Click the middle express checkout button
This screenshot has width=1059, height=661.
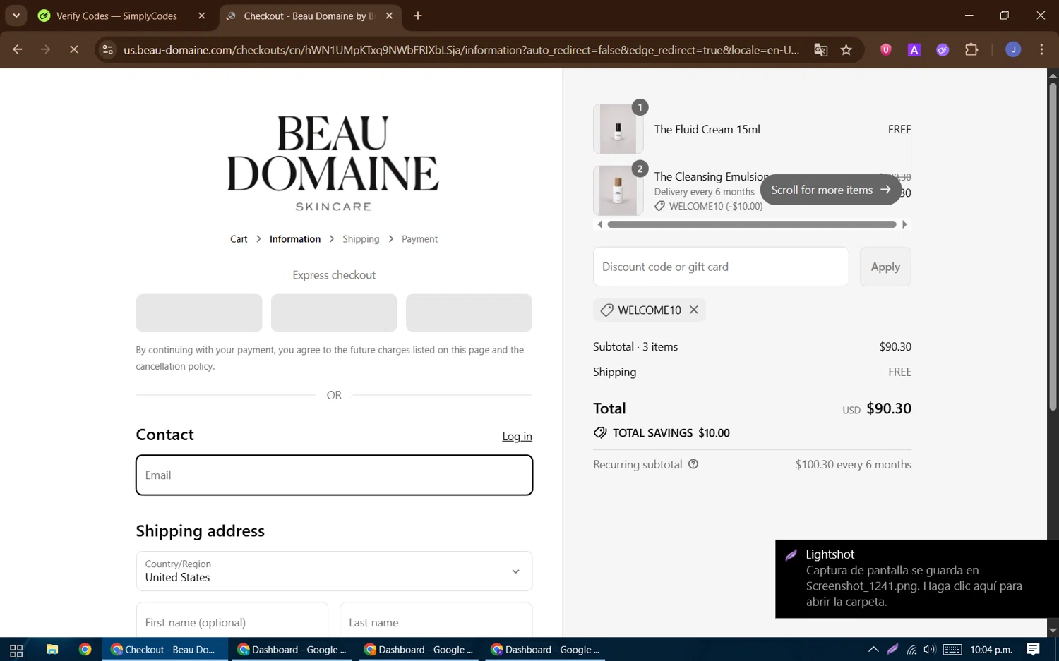coord(334,313)
